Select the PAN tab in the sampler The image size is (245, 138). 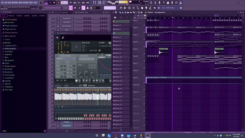[102, 55]
